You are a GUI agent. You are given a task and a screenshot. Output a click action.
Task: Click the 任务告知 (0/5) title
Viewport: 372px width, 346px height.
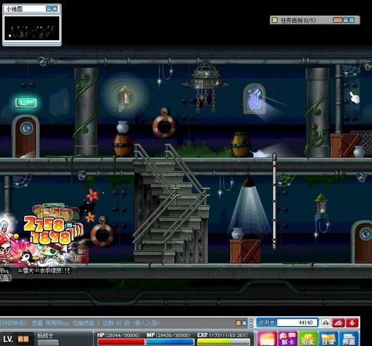click(x=299, y=20)
